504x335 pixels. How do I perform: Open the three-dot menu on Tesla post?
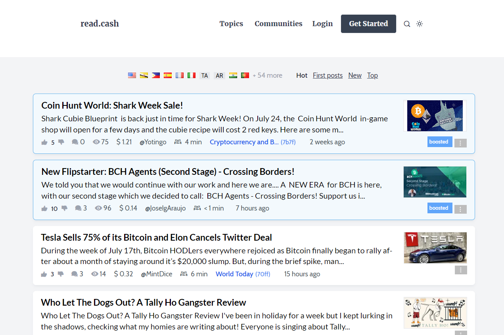(x=461, y=270)
